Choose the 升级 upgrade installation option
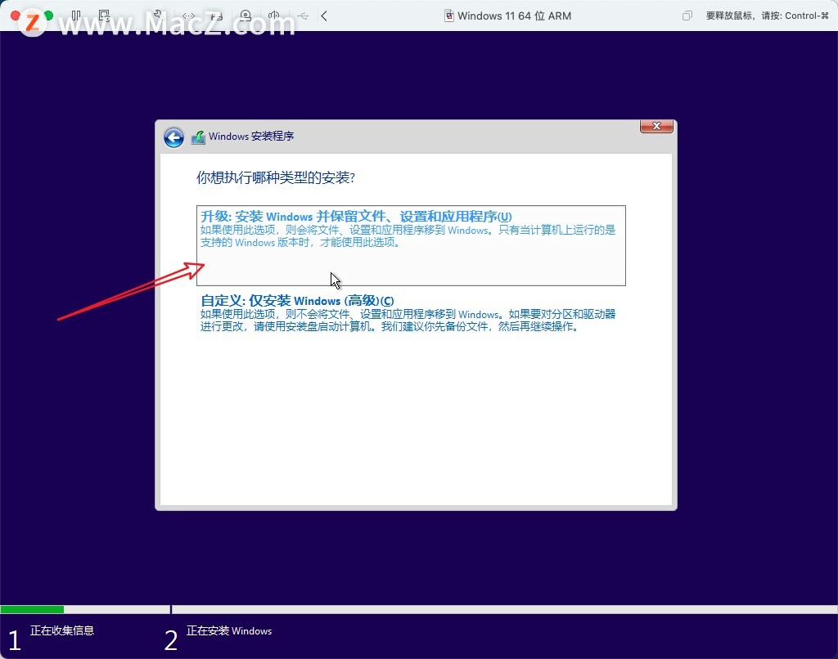Screen dimensions: 838x659 point(411,245)
